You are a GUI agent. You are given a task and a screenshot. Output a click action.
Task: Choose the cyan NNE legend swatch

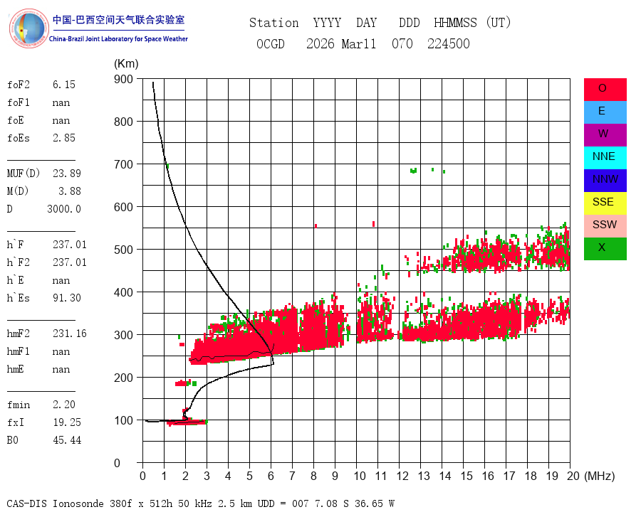coord(605,158)
